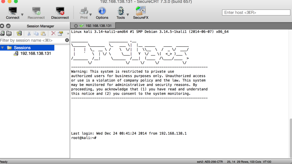Click the red X delete session icon

tap(53, 33)
